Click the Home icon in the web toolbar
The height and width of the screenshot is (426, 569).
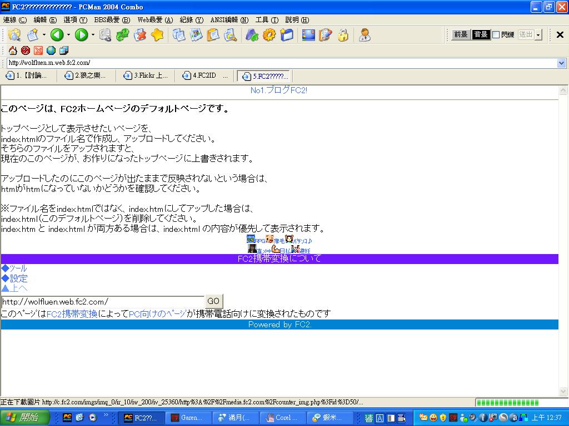click(13, 50)
